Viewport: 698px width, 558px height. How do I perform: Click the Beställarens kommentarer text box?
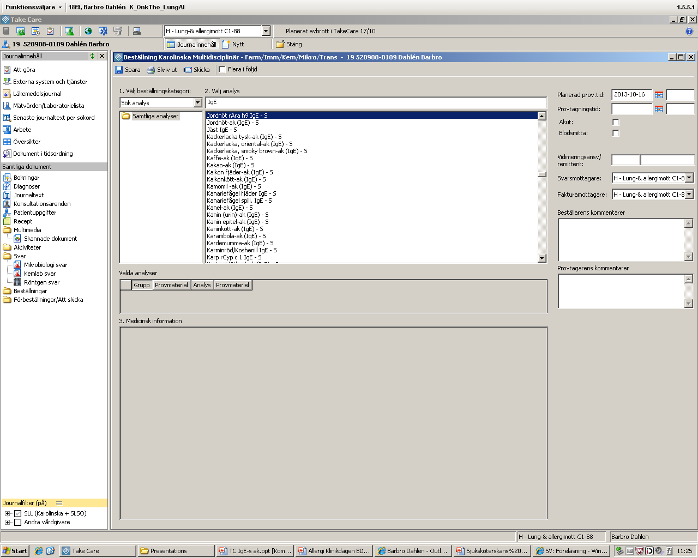pos(621,240)
